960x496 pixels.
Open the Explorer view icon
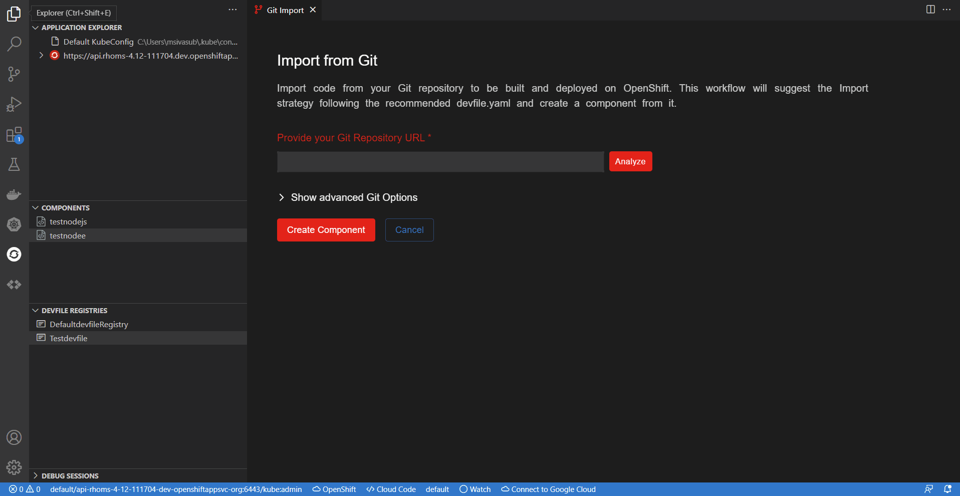(14, 14)
